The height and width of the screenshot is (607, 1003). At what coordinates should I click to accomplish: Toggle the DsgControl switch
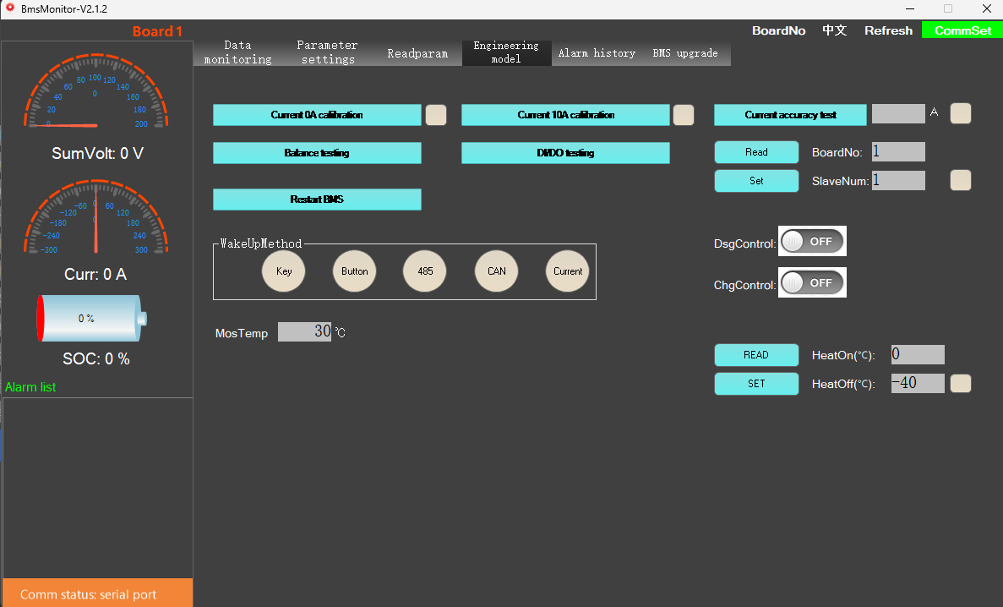coord(812,242)
